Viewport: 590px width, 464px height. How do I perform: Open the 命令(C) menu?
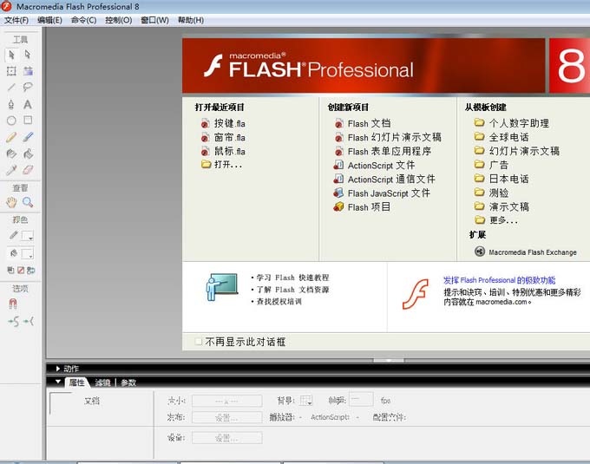pyautogui.click(x=83, y=20)
